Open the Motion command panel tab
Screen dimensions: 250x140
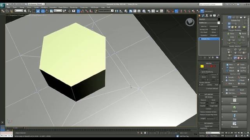211,16
